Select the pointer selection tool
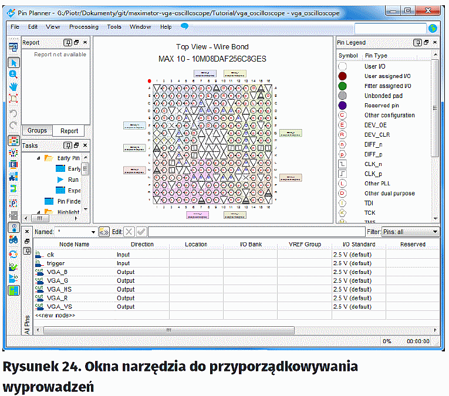Viewport: 449px width, 396px height. [13, 62]
